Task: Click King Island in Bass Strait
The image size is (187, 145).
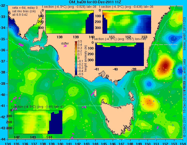Action: [95, 93]
